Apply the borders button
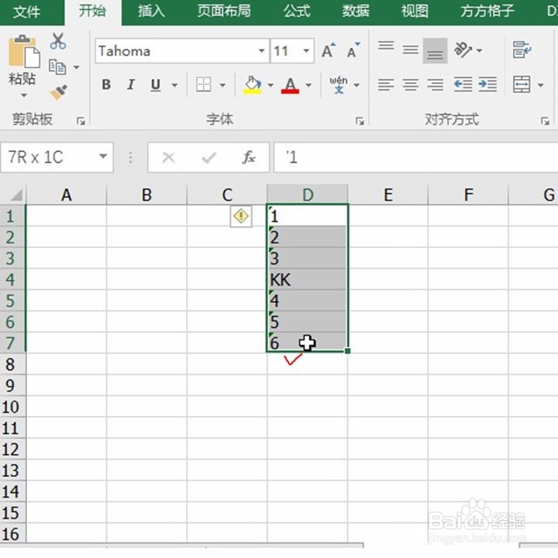558x558 pixels. [x=204, y=84]
